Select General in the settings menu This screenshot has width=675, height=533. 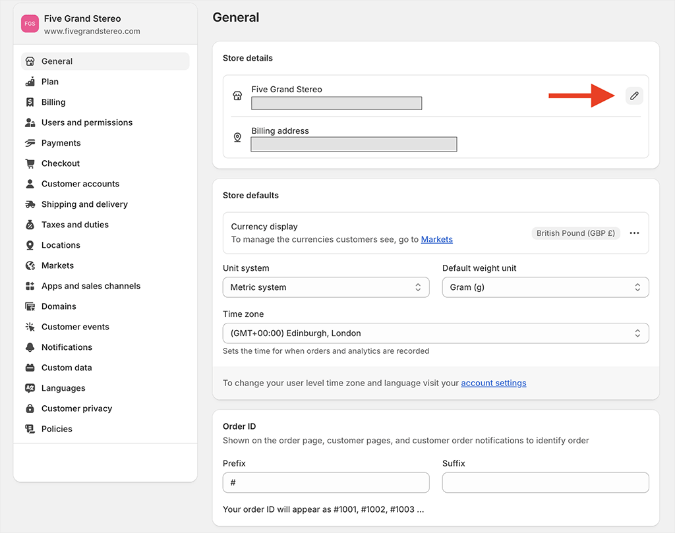pyautogui.click(x=105, y=61)
